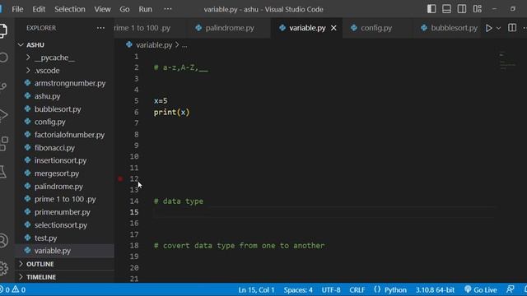Open the Extensions view

pyautogui.click(x=4, y=144)
